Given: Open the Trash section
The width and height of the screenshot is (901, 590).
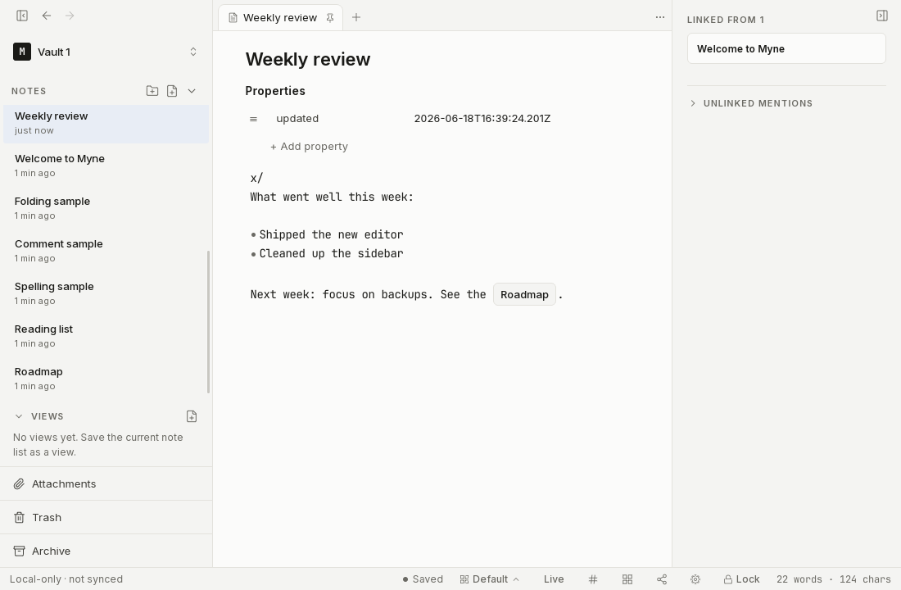Looking at the screenshot, I should click(106, 518).
